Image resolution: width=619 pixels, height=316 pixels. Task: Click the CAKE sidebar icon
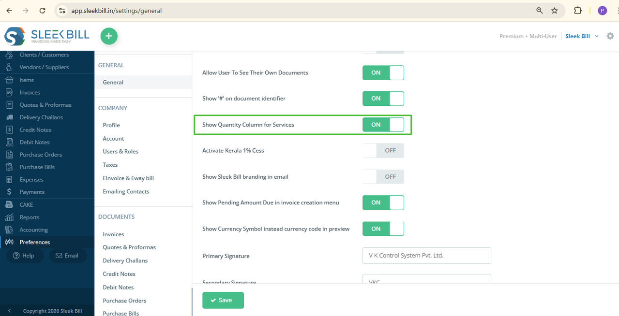click(9, 204)
